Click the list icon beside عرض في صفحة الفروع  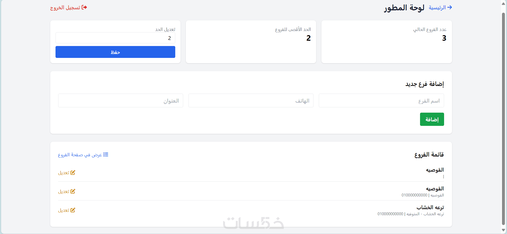pyautogui.click(x=106, y=155)
